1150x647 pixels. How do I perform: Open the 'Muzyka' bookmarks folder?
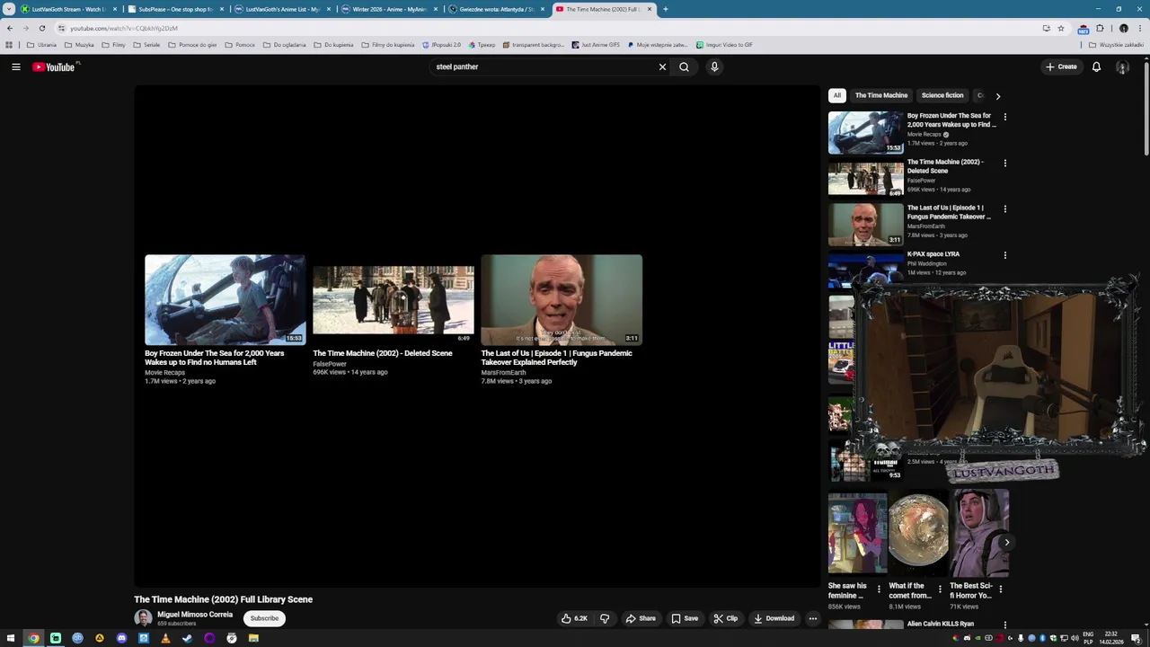point(80,44)
